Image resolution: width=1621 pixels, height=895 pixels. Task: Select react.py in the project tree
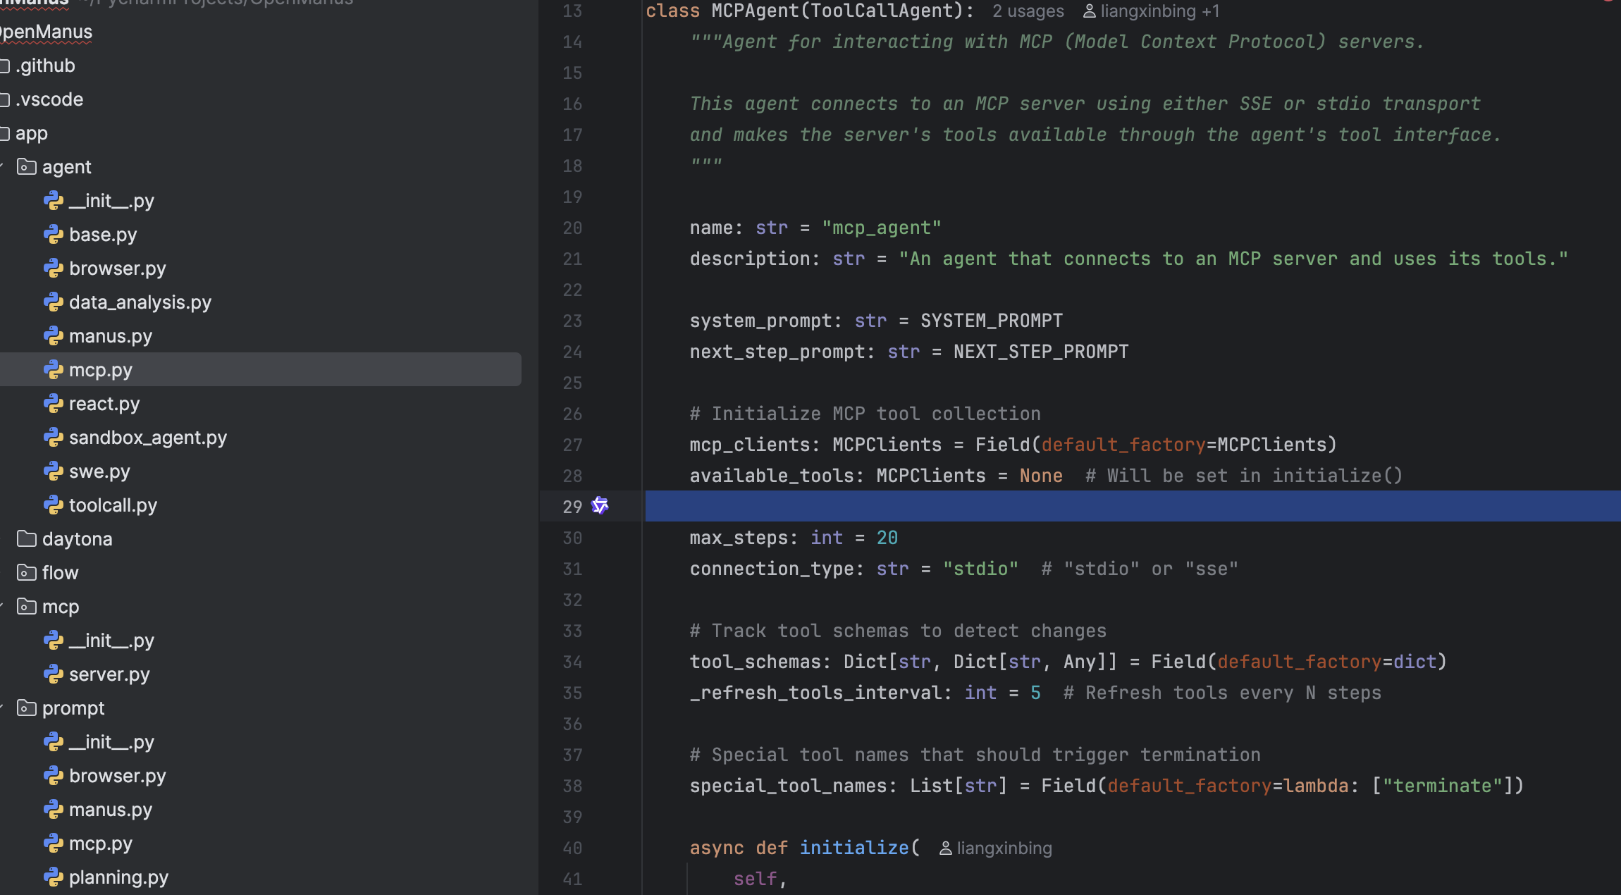(x=104, y=404)
